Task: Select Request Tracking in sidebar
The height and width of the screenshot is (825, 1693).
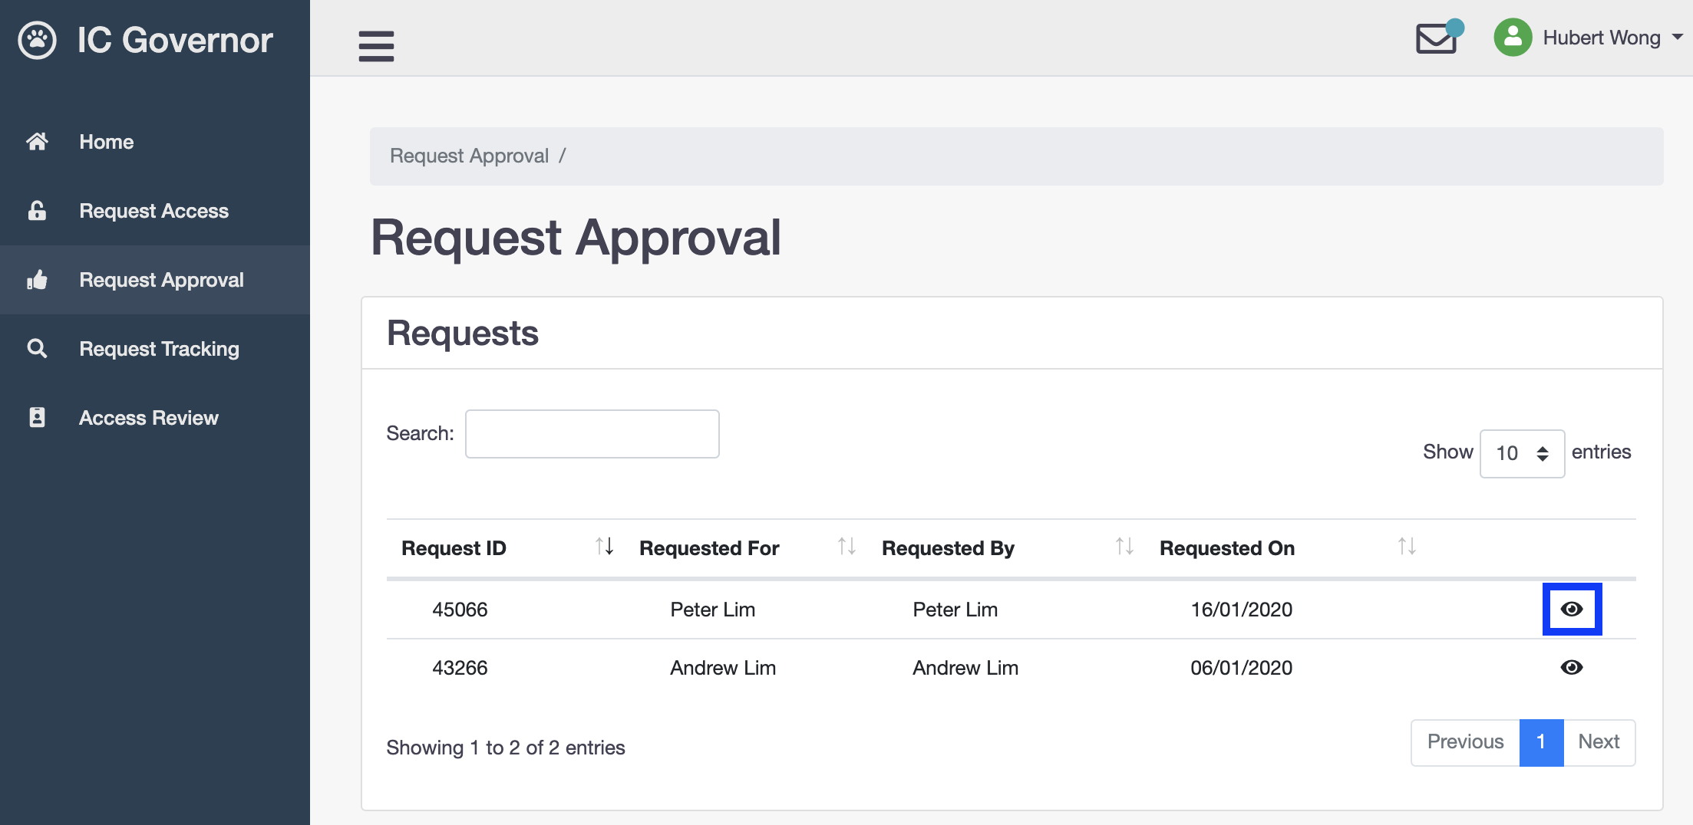Action: (159, 349)
